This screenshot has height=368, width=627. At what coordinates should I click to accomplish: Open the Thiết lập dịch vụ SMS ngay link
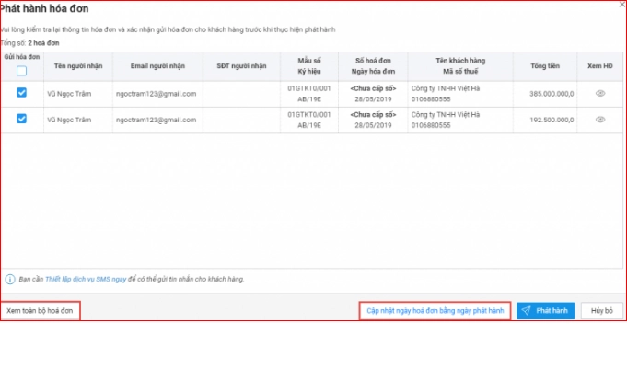[x=87, y=279]
